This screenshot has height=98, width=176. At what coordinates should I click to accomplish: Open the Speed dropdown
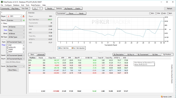[16, 55]
